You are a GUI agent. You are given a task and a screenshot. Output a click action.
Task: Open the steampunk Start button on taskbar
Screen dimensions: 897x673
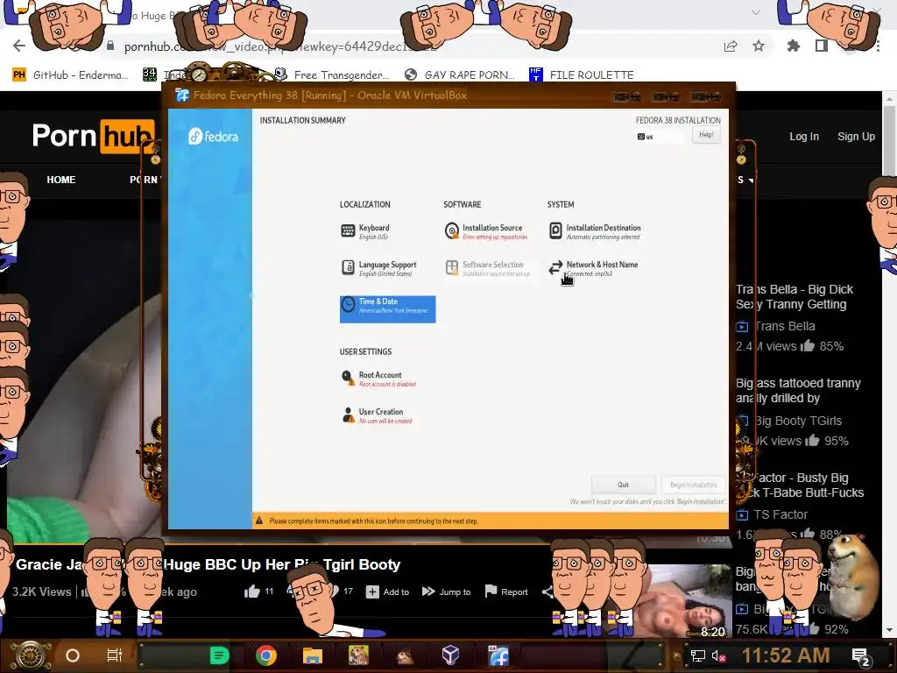pos(30,655)
